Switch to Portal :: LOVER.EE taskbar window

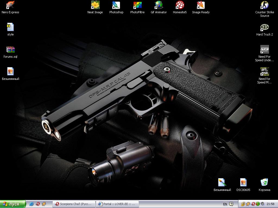(118, 204)
